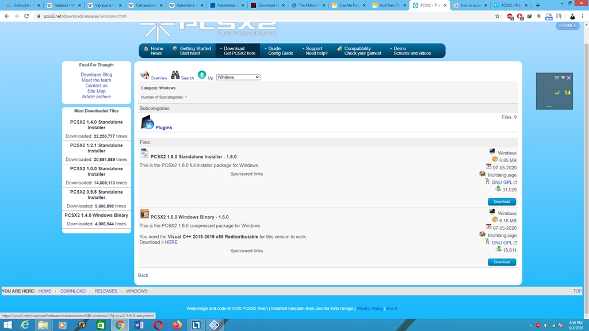589x331 pixels.
Task: Click the green globe extension icon
Action: 529,16
